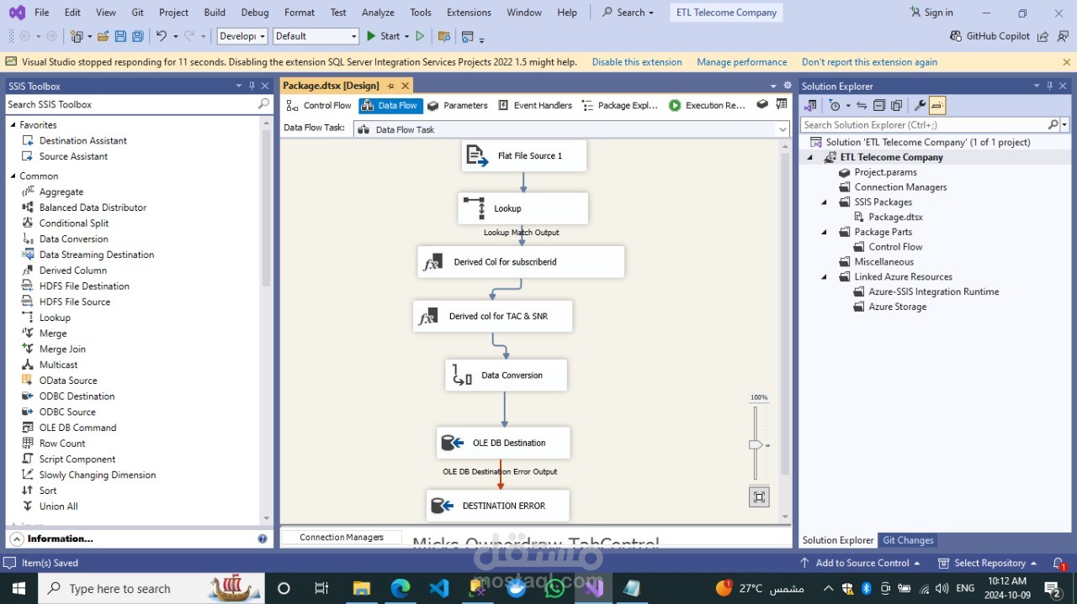Select the OLE DB Destination component

click(x=503, y=443)
